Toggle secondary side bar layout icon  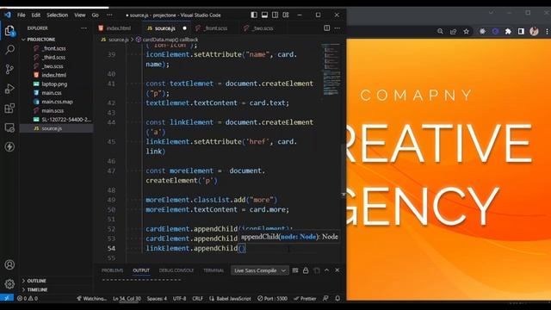(x=275, y=15)
